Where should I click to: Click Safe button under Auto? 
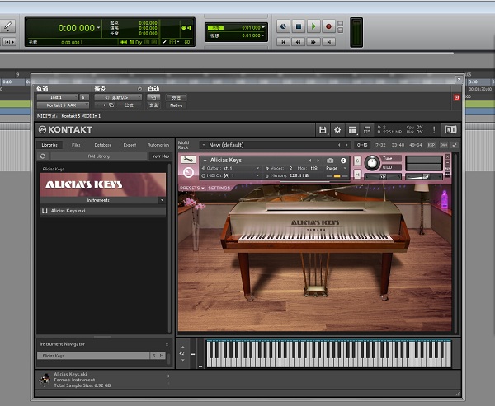153,105
